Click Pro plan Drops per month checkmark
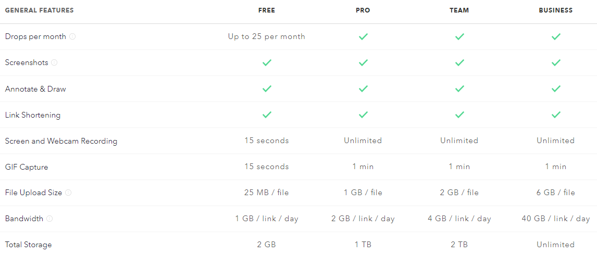Screen dimensions: 597x255 (x=363, y=36)
